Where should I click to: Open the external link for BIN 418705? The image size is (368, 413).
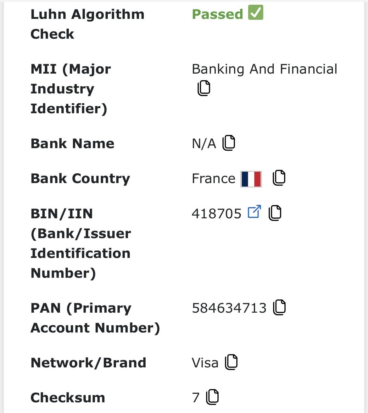tap(254, 212)
